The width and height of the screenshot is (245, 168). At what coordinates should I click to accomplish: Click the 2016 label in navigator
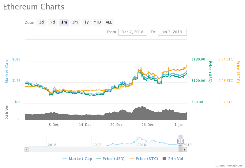click(52, 145)
